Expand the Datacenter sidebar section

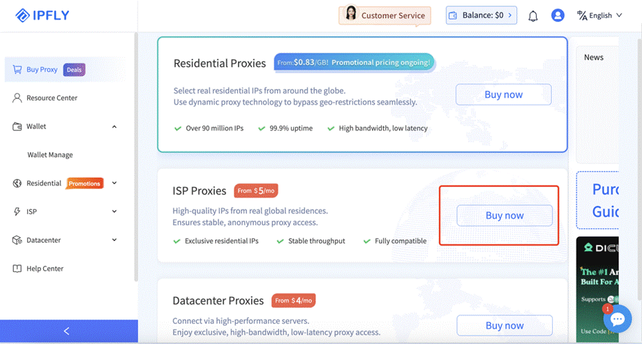click(x=114, y=240)
